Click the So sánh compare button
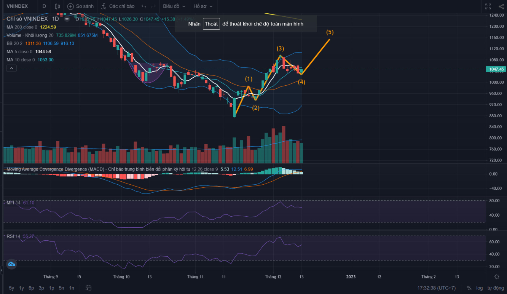This screenshot has width=507, height=294. tap(81, 6)
